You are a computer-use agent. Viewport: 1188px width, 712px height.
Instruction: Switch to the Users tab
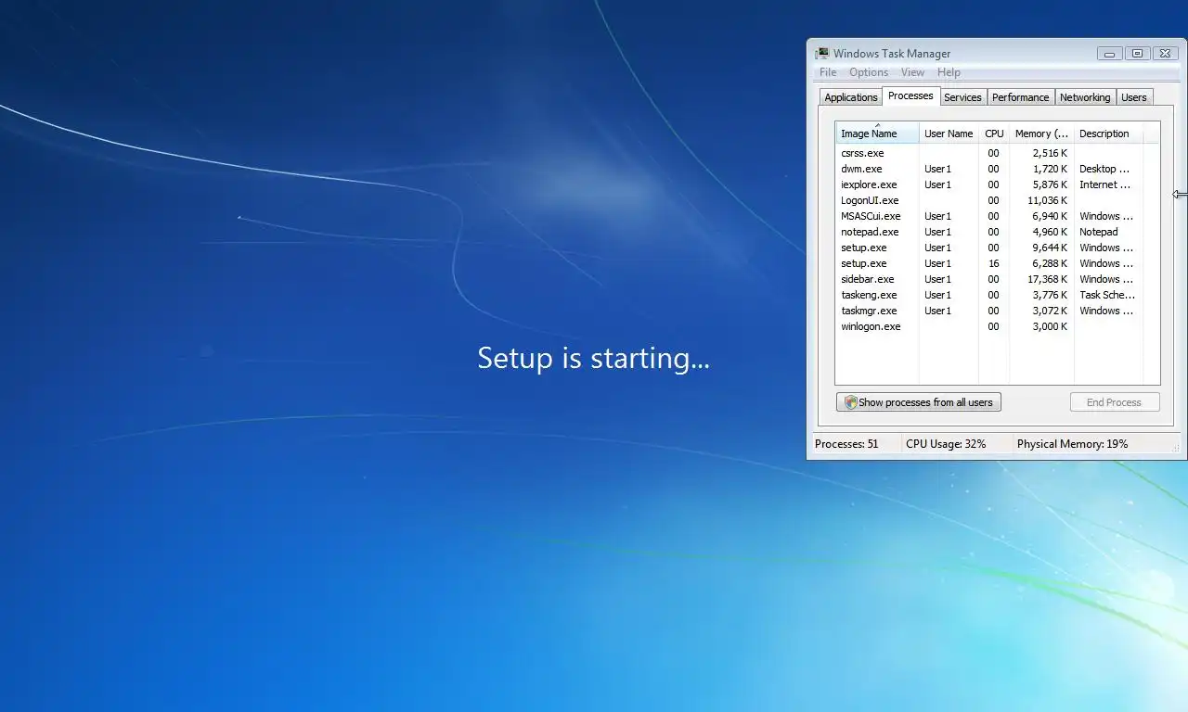[x=1133, y=97]
